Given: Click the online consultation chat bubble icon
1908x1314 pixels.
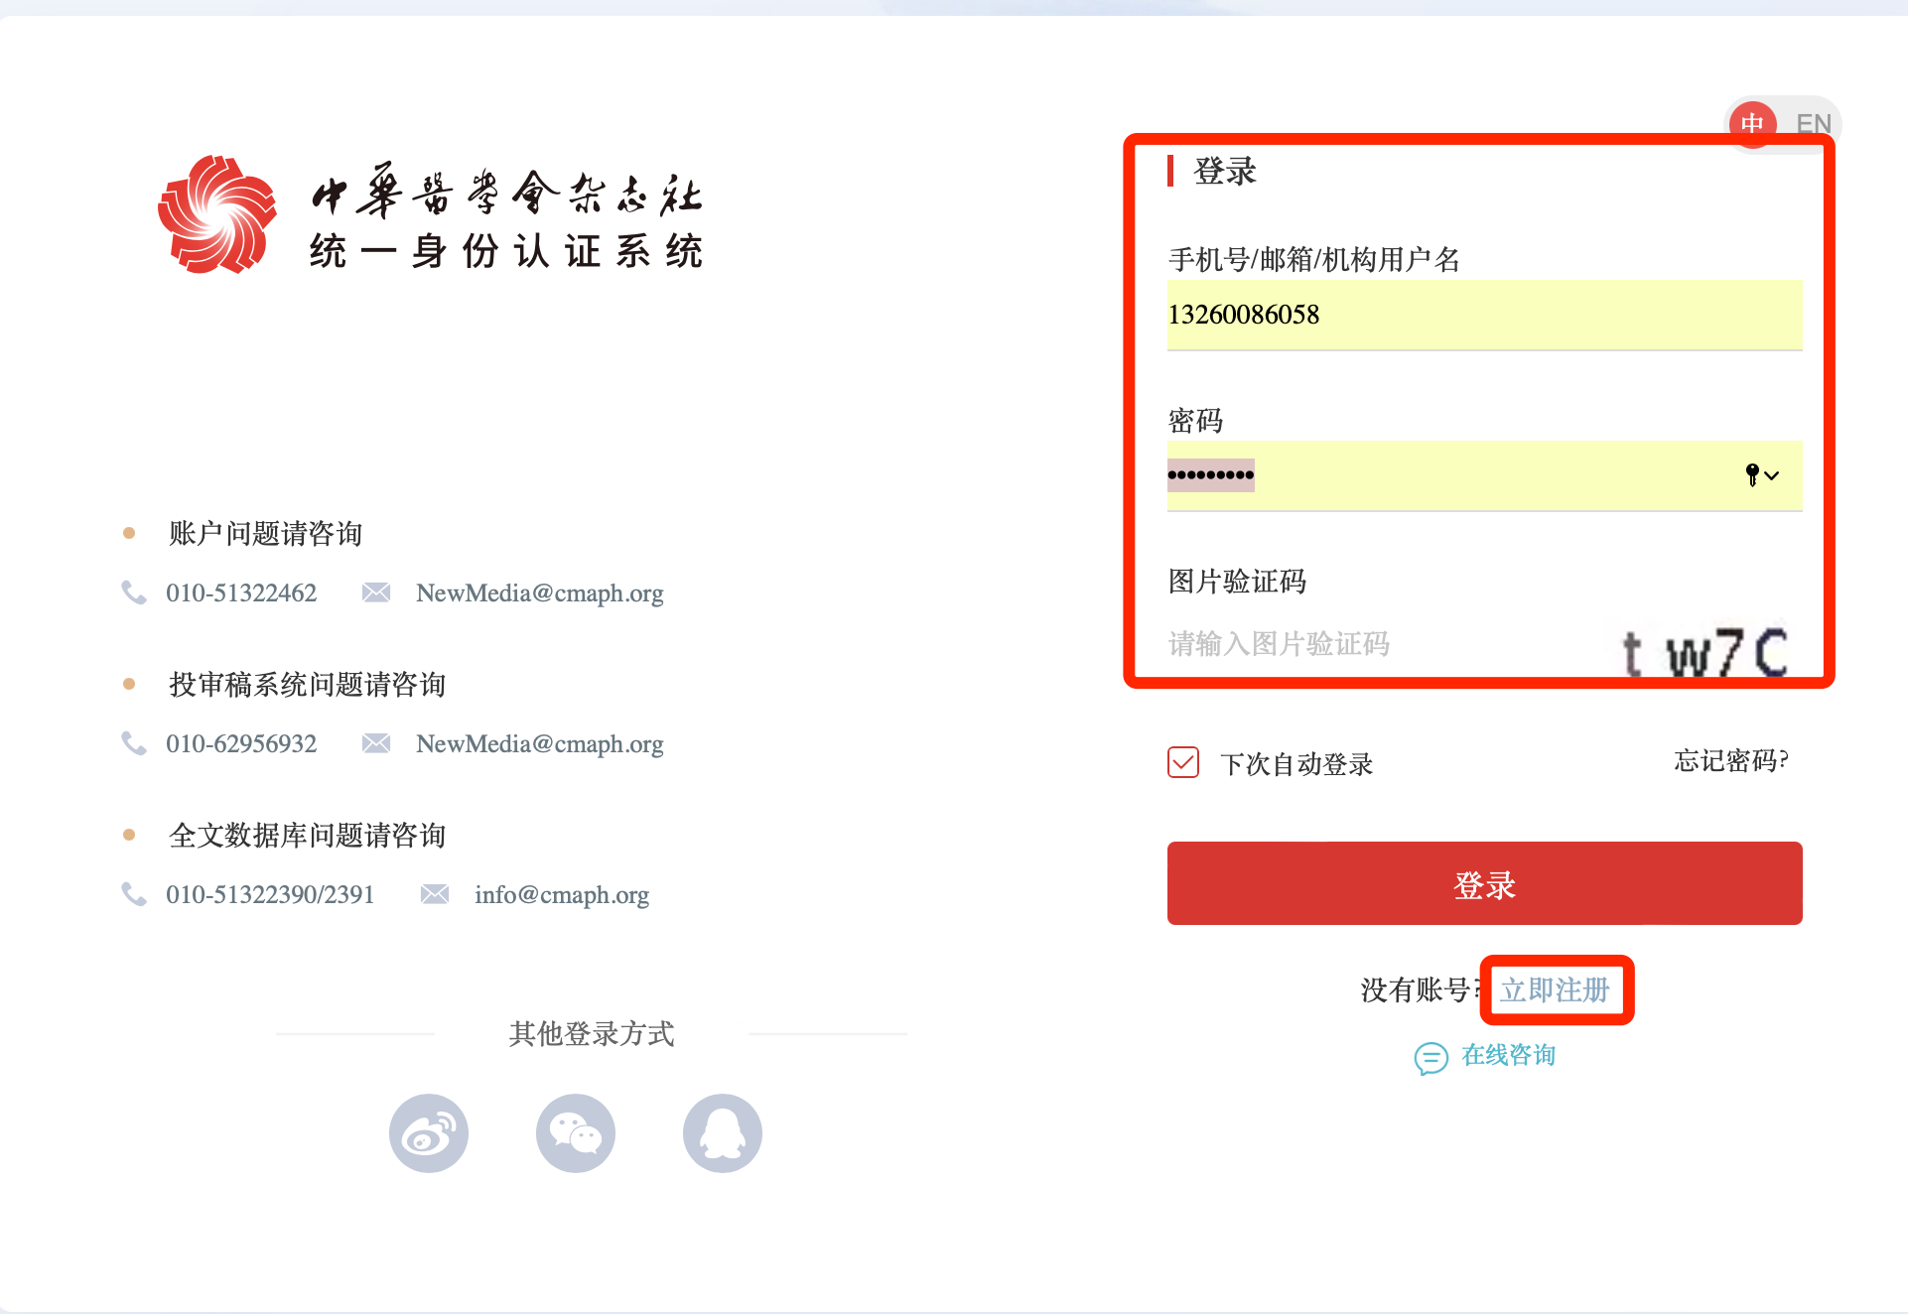Looking at the screenshot, I should (1431, 1058).
